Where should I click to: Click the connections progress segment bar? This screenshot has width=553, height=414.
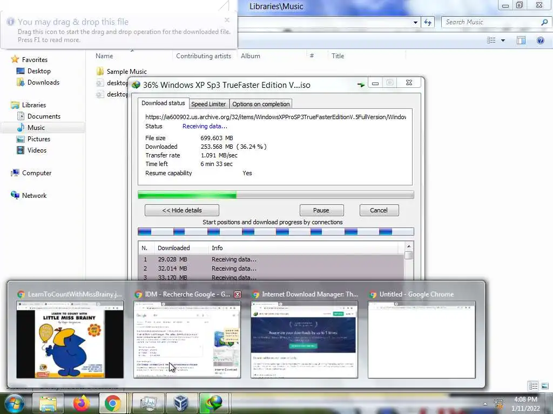pyautogui.click(x=276, y=232)
